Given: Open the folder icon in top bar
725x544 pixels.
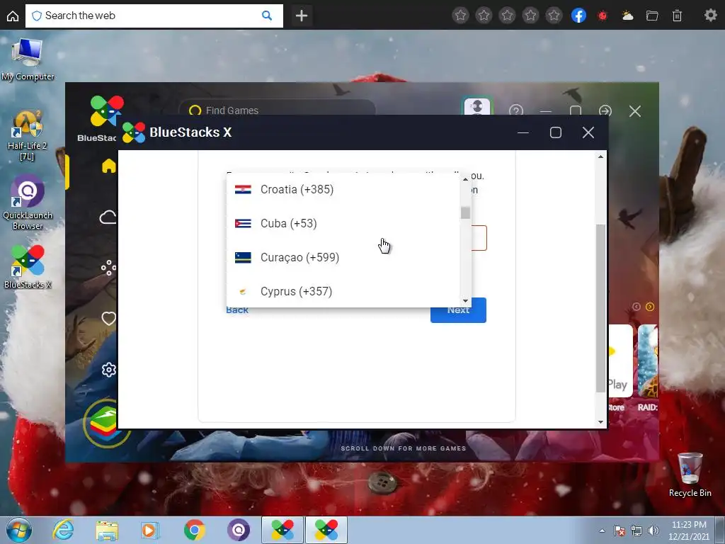Looking at the screenshot, I should pos(652,16).
